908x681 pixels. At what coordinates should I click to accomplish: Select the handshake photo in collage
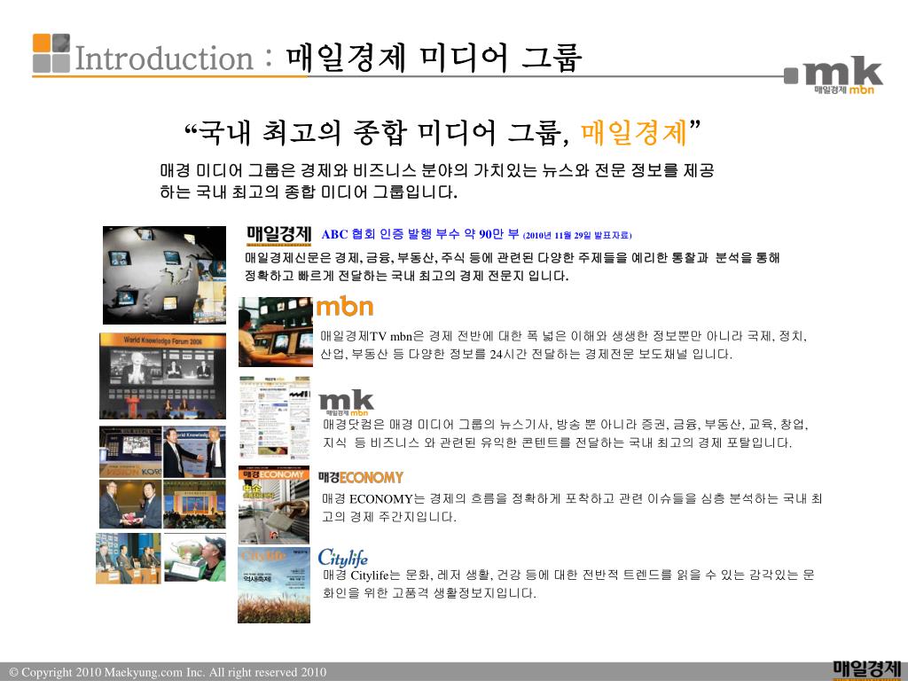tap(194, 452)
